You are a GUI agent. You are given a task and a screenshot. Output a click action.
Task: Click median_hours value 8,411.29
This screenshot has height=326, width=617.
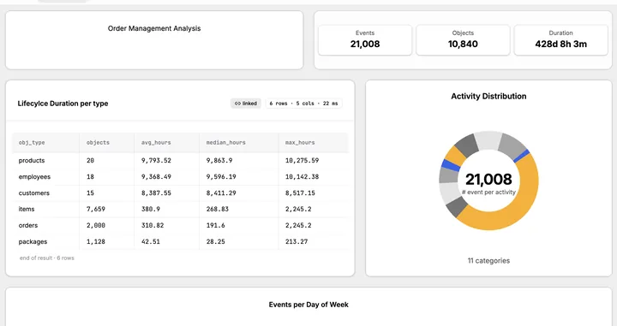[221, 193]
